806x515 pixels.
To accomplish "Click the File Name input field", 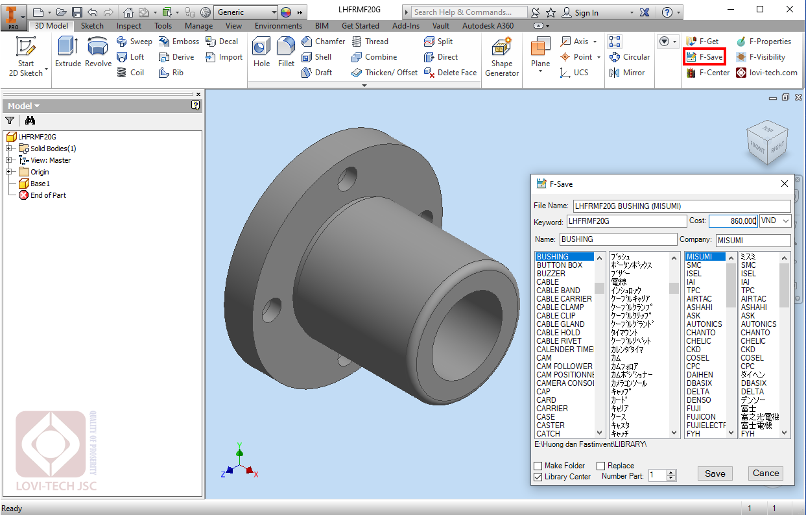I will [682, 206].
